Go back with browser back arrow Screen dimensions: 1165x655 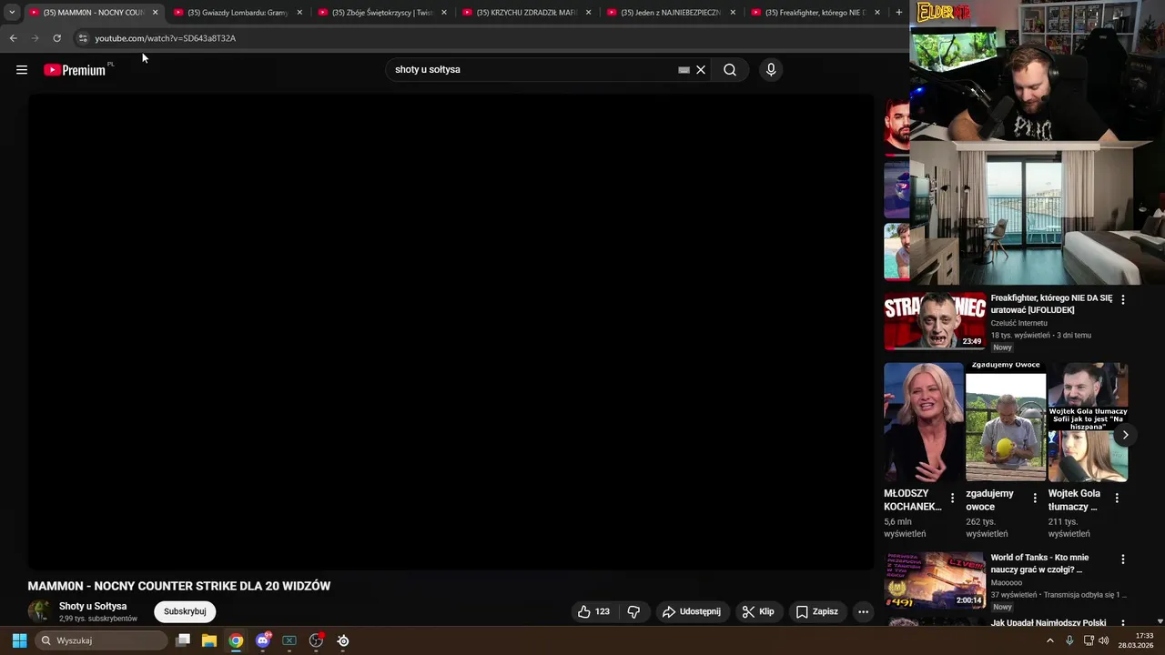tap(13, 38)
